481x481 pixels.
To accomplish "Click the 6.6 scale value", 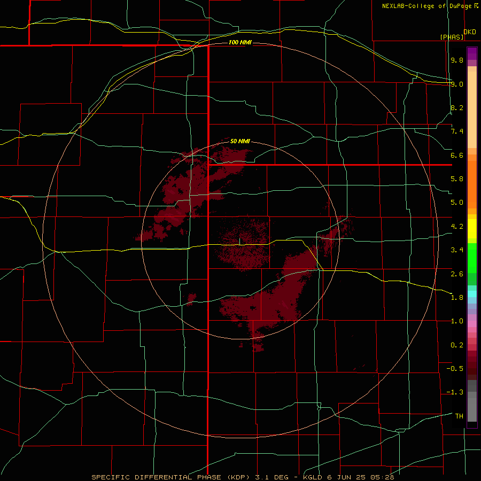I will point(457,155).
